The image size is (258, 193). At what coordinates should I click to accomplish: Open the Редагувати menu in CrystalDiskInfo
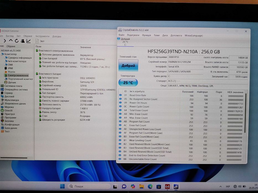click(x=133, y=35)
